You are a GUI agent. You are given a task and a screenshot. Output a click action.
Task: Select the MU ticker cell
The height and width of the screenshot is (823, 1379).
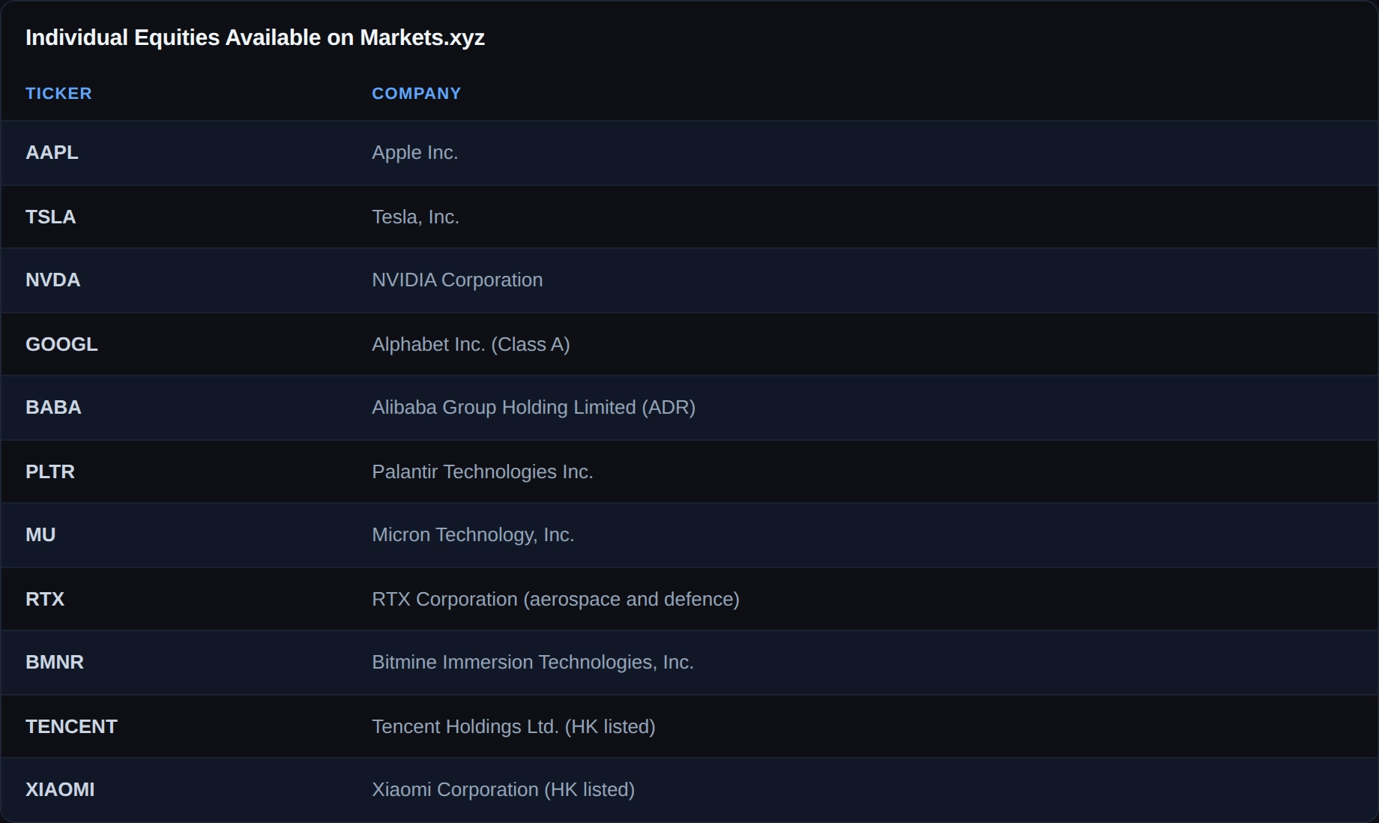click(40, 534)
